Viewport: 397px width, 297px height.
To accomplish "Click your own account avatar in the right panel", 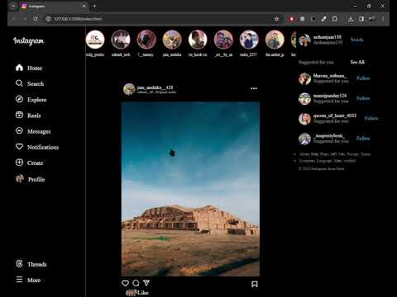I will [304, 40].
